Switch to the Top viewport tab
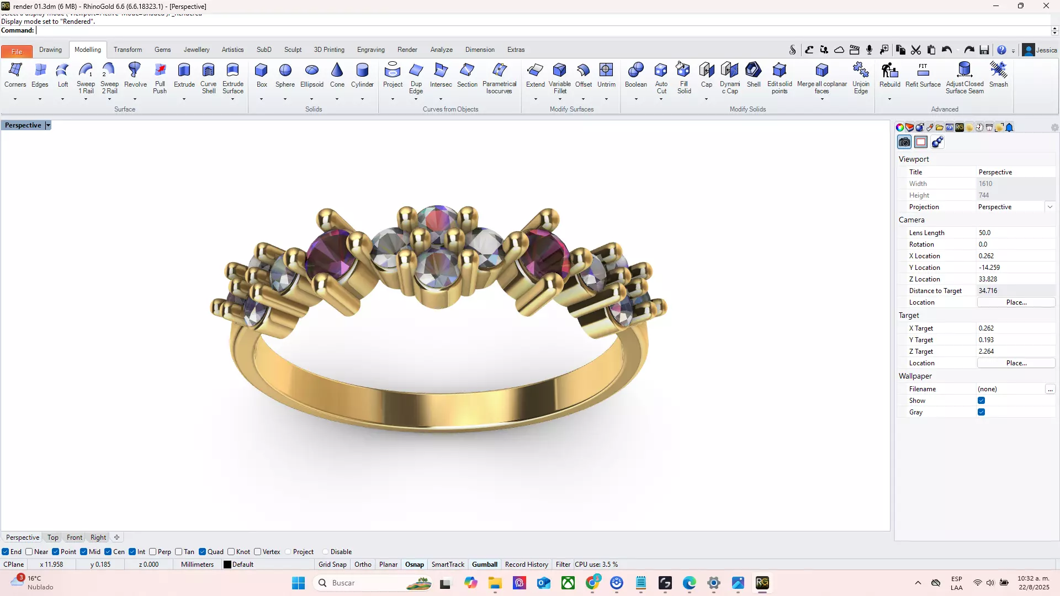This screenshot has width=1060, height=596. [x=52, y=538]
